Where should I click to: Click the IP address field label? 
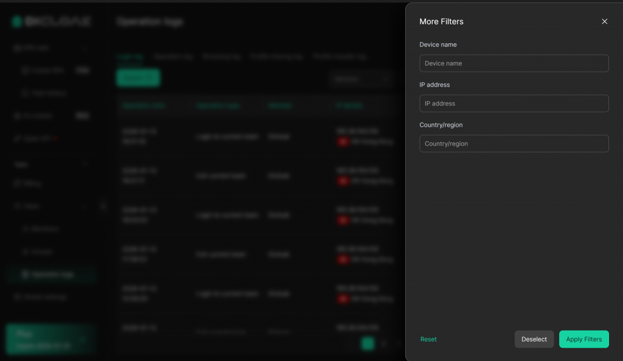tap(434, 85)
